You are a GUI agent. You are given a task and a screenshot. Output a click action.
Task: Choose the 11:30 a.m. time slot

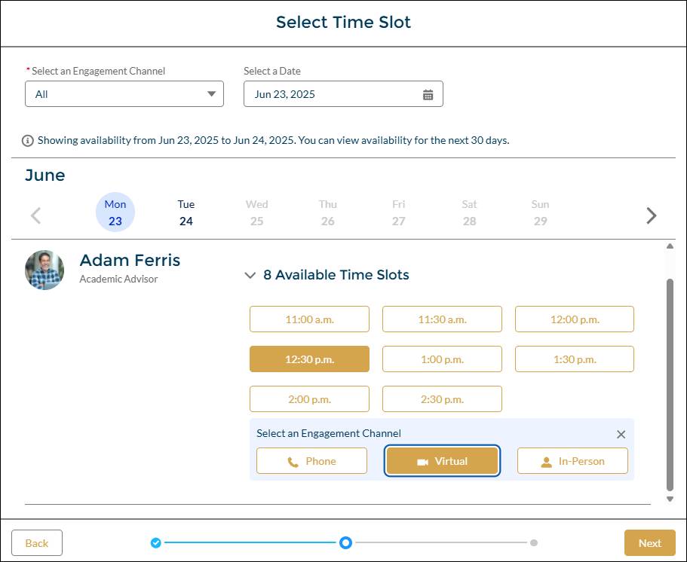(x=442, y=319)
